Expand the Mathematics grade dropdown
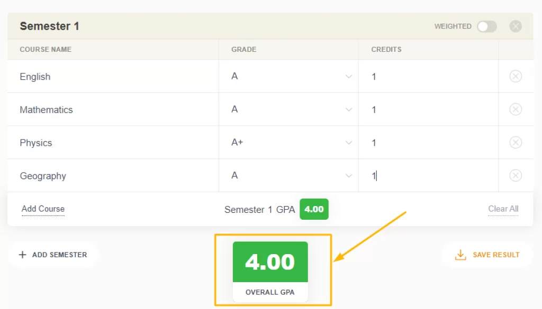This screenshot has width=542, height=309. (288, 109)
